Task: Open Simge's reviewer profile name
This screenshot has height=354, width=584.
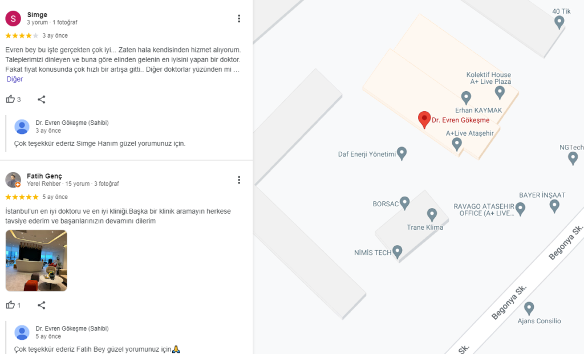Action: [x=37, y=14]
